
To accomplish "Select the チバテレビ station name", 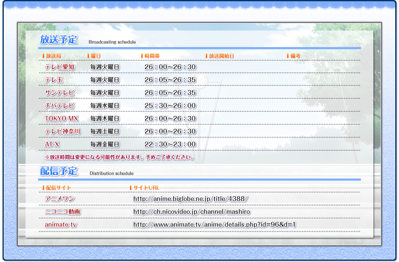I will [60, 106].
